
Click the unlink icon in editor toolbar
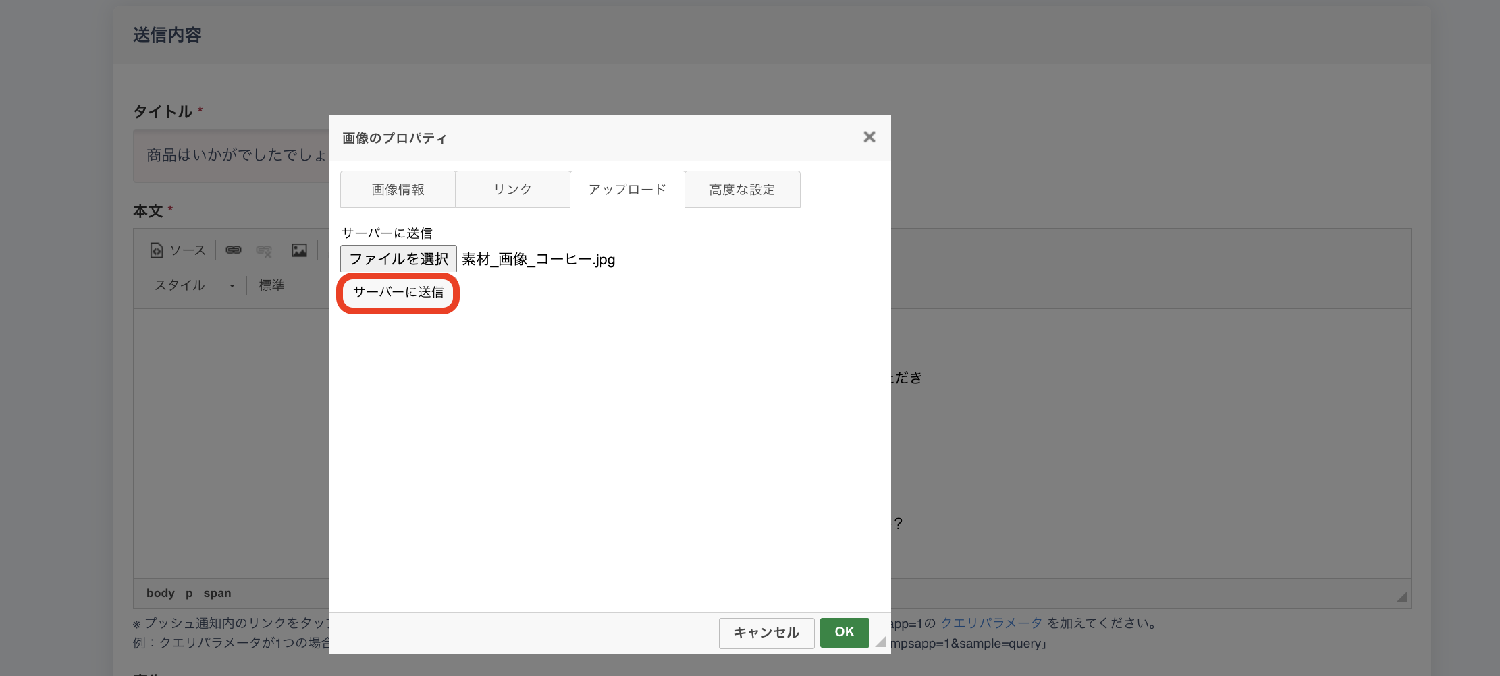click(264, 251)
